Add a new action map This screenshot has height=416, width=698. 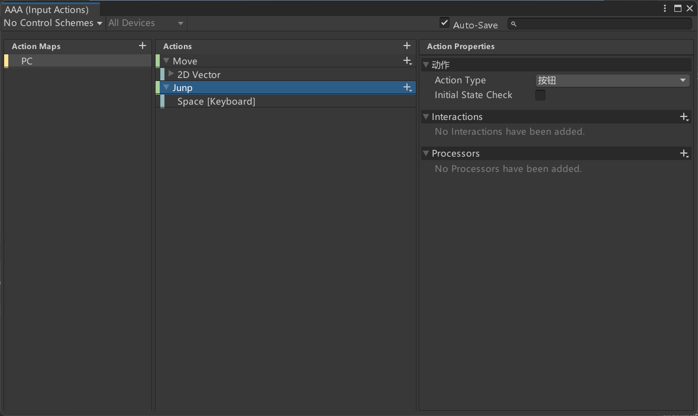pyautogui.click(x=143, y=46)
